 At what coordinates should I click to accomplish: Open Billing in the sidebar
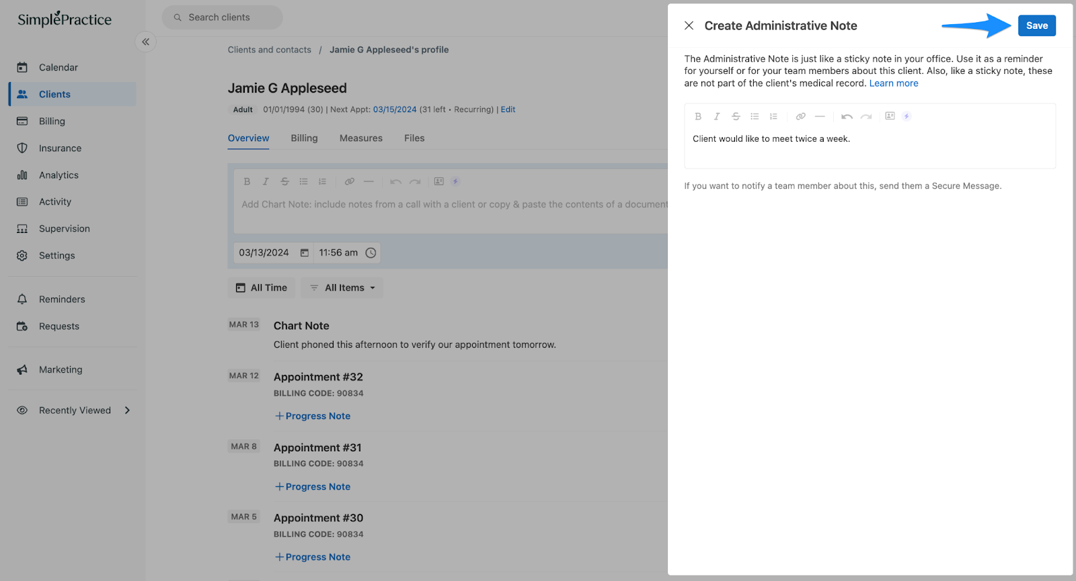[73, 121]
